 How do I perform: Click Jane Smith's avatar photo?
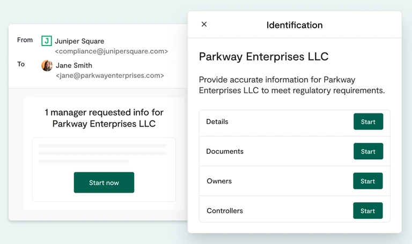pos(47,65)
